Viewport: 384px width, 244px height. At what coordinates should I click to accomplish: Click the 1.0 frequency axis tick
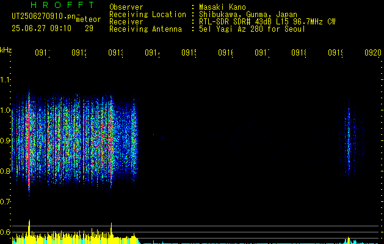click(5, 110)
